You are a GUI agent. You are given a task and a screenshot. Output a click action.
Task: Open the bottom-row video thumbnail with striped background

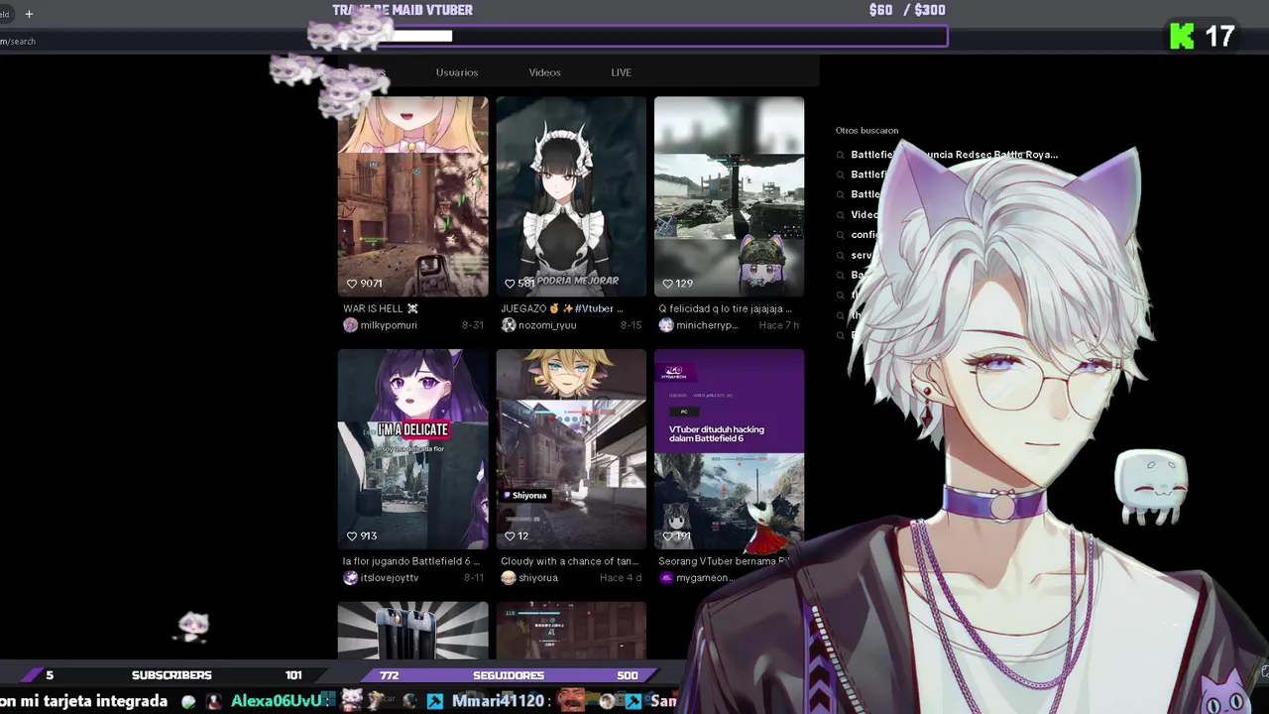coord(412,630)
